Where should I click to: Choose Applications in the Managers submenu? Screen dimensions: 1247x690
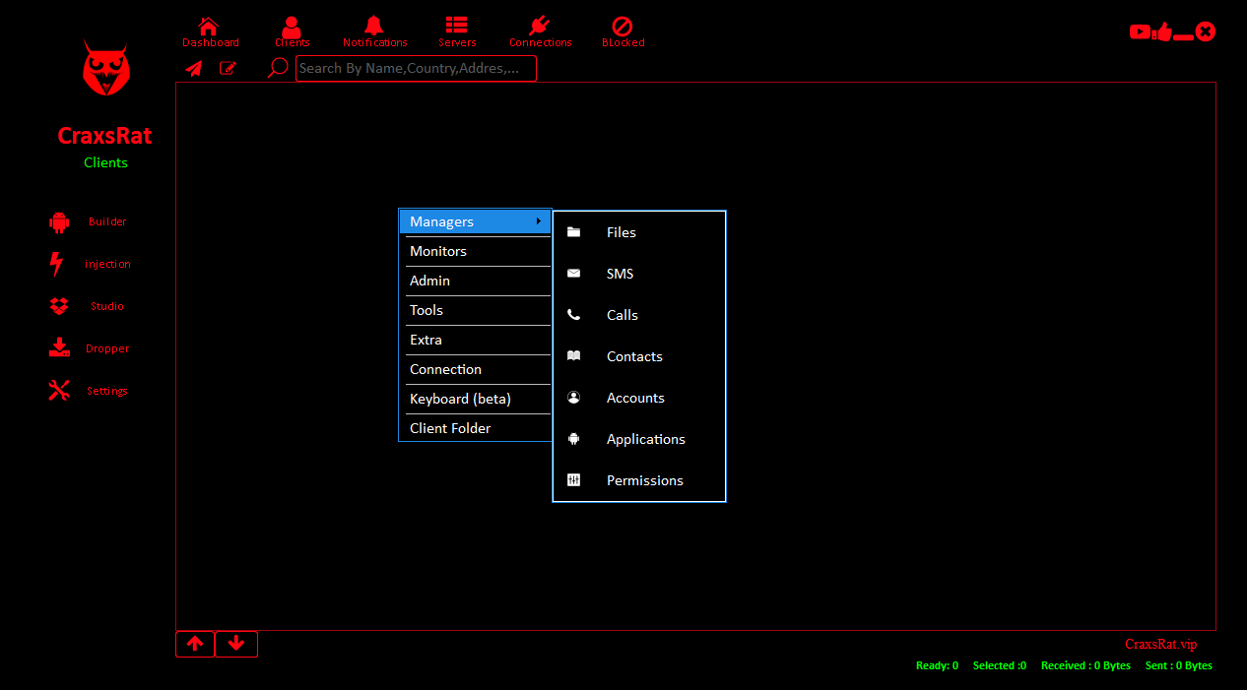[639, 439]
